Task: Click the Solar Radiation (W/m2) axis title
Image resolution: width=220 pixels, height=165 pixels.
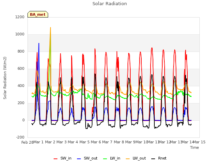Action: coord(5,78)
